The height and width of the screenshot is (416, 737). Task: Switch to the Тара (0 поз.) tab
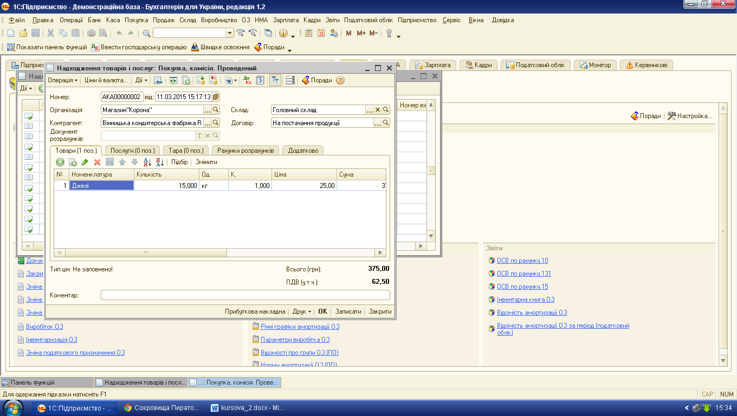[x=186, y=150]
